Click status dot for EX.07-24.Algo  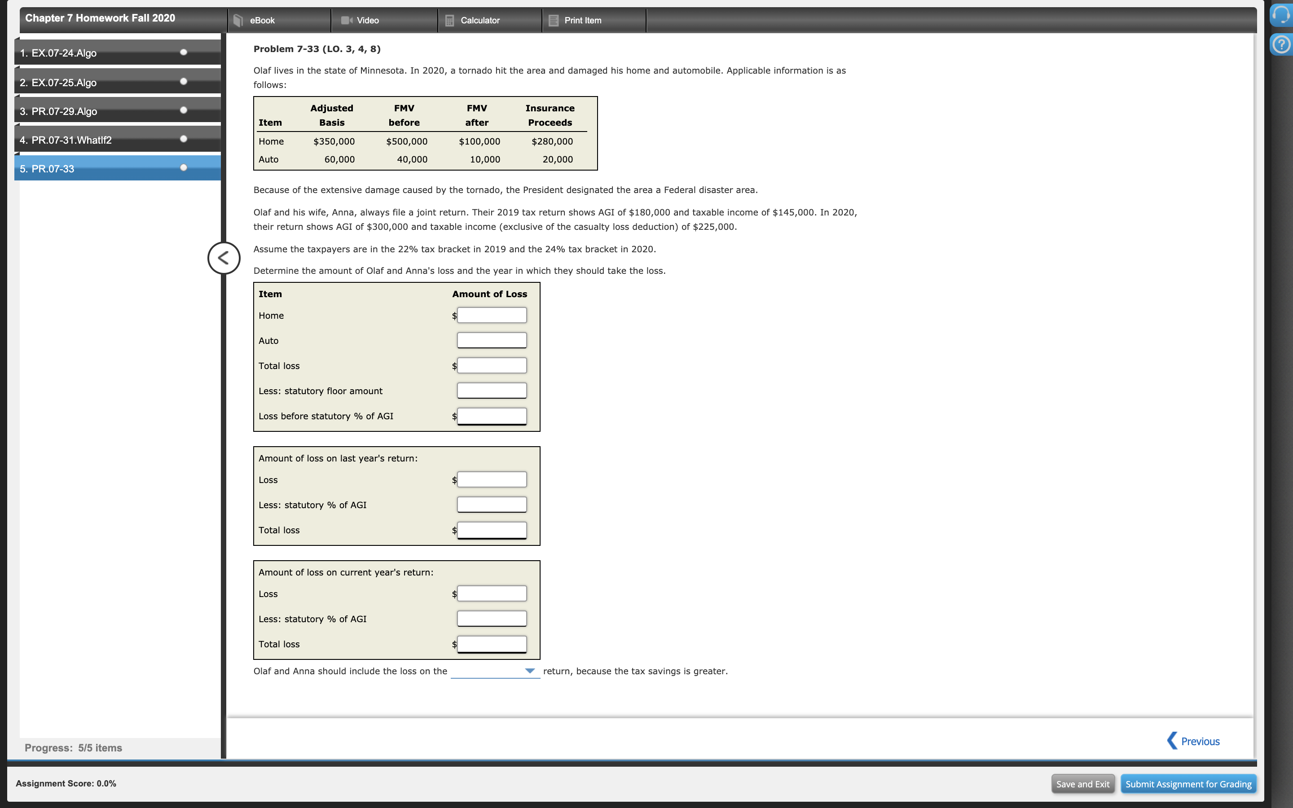click(183, 53)
